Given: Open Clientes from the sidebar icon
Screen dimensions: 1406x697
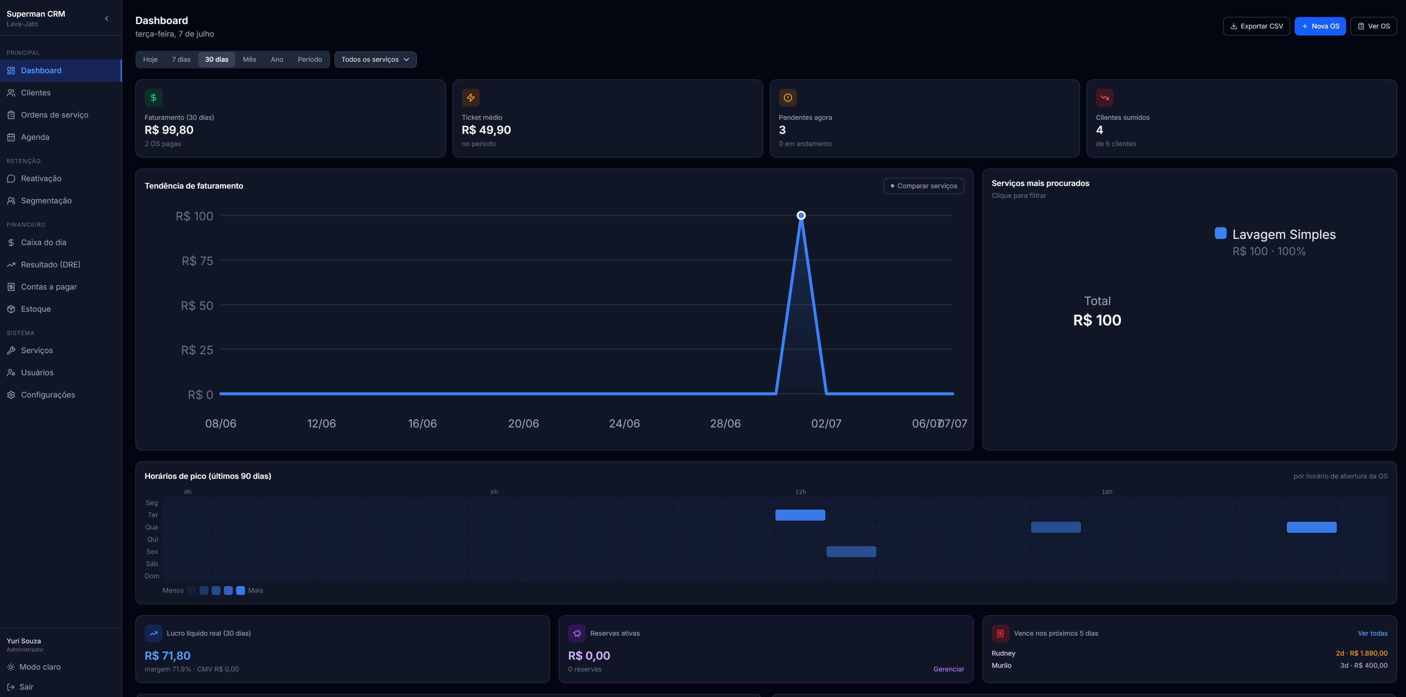Looking at the screenshot, I should pyautogui.click(x=11, y=93).
